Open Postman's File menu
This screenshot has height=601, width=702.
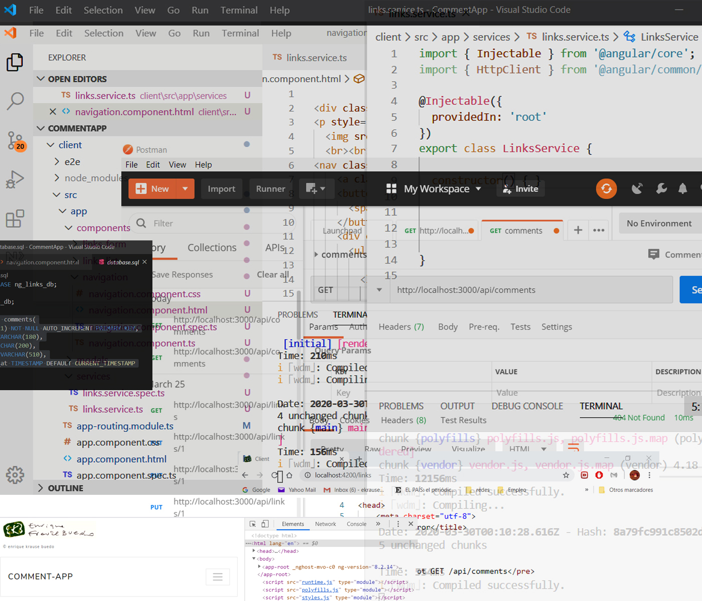(x=131, y=165)
